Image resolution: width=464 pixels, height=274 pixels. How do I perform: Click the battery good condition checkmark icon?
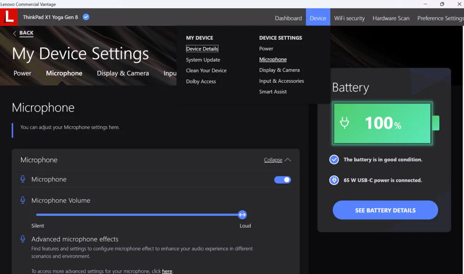coord(334,159)
